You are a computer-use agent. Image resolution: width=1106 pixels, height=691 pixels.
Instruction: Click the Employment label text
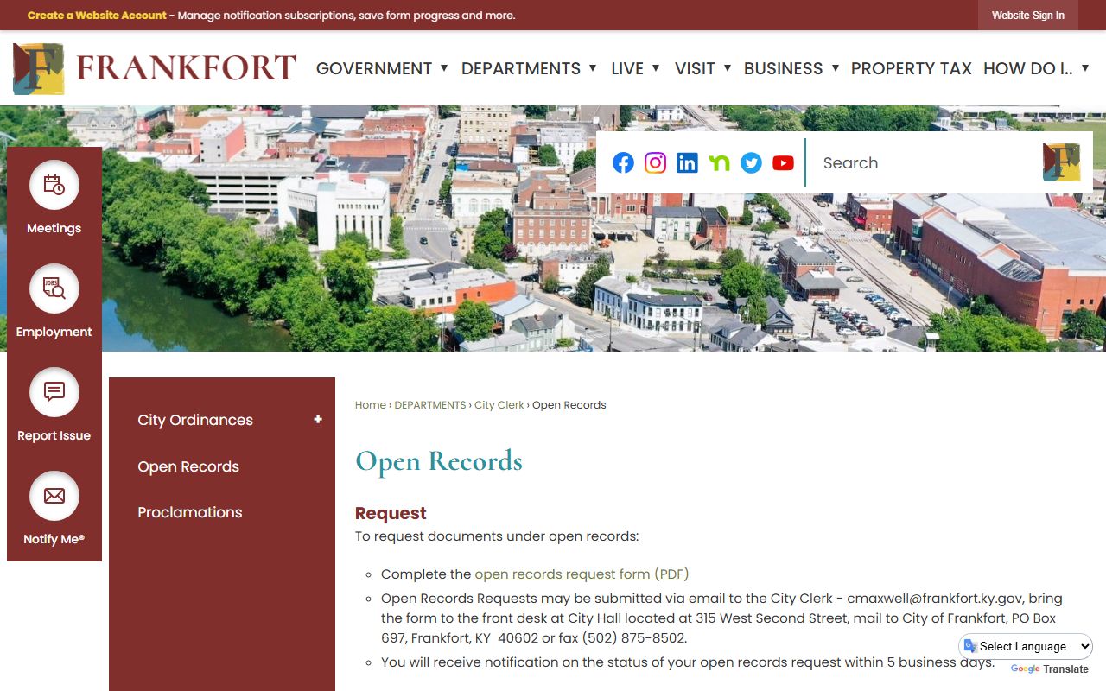pyautogui.click(x=54, y=332)
